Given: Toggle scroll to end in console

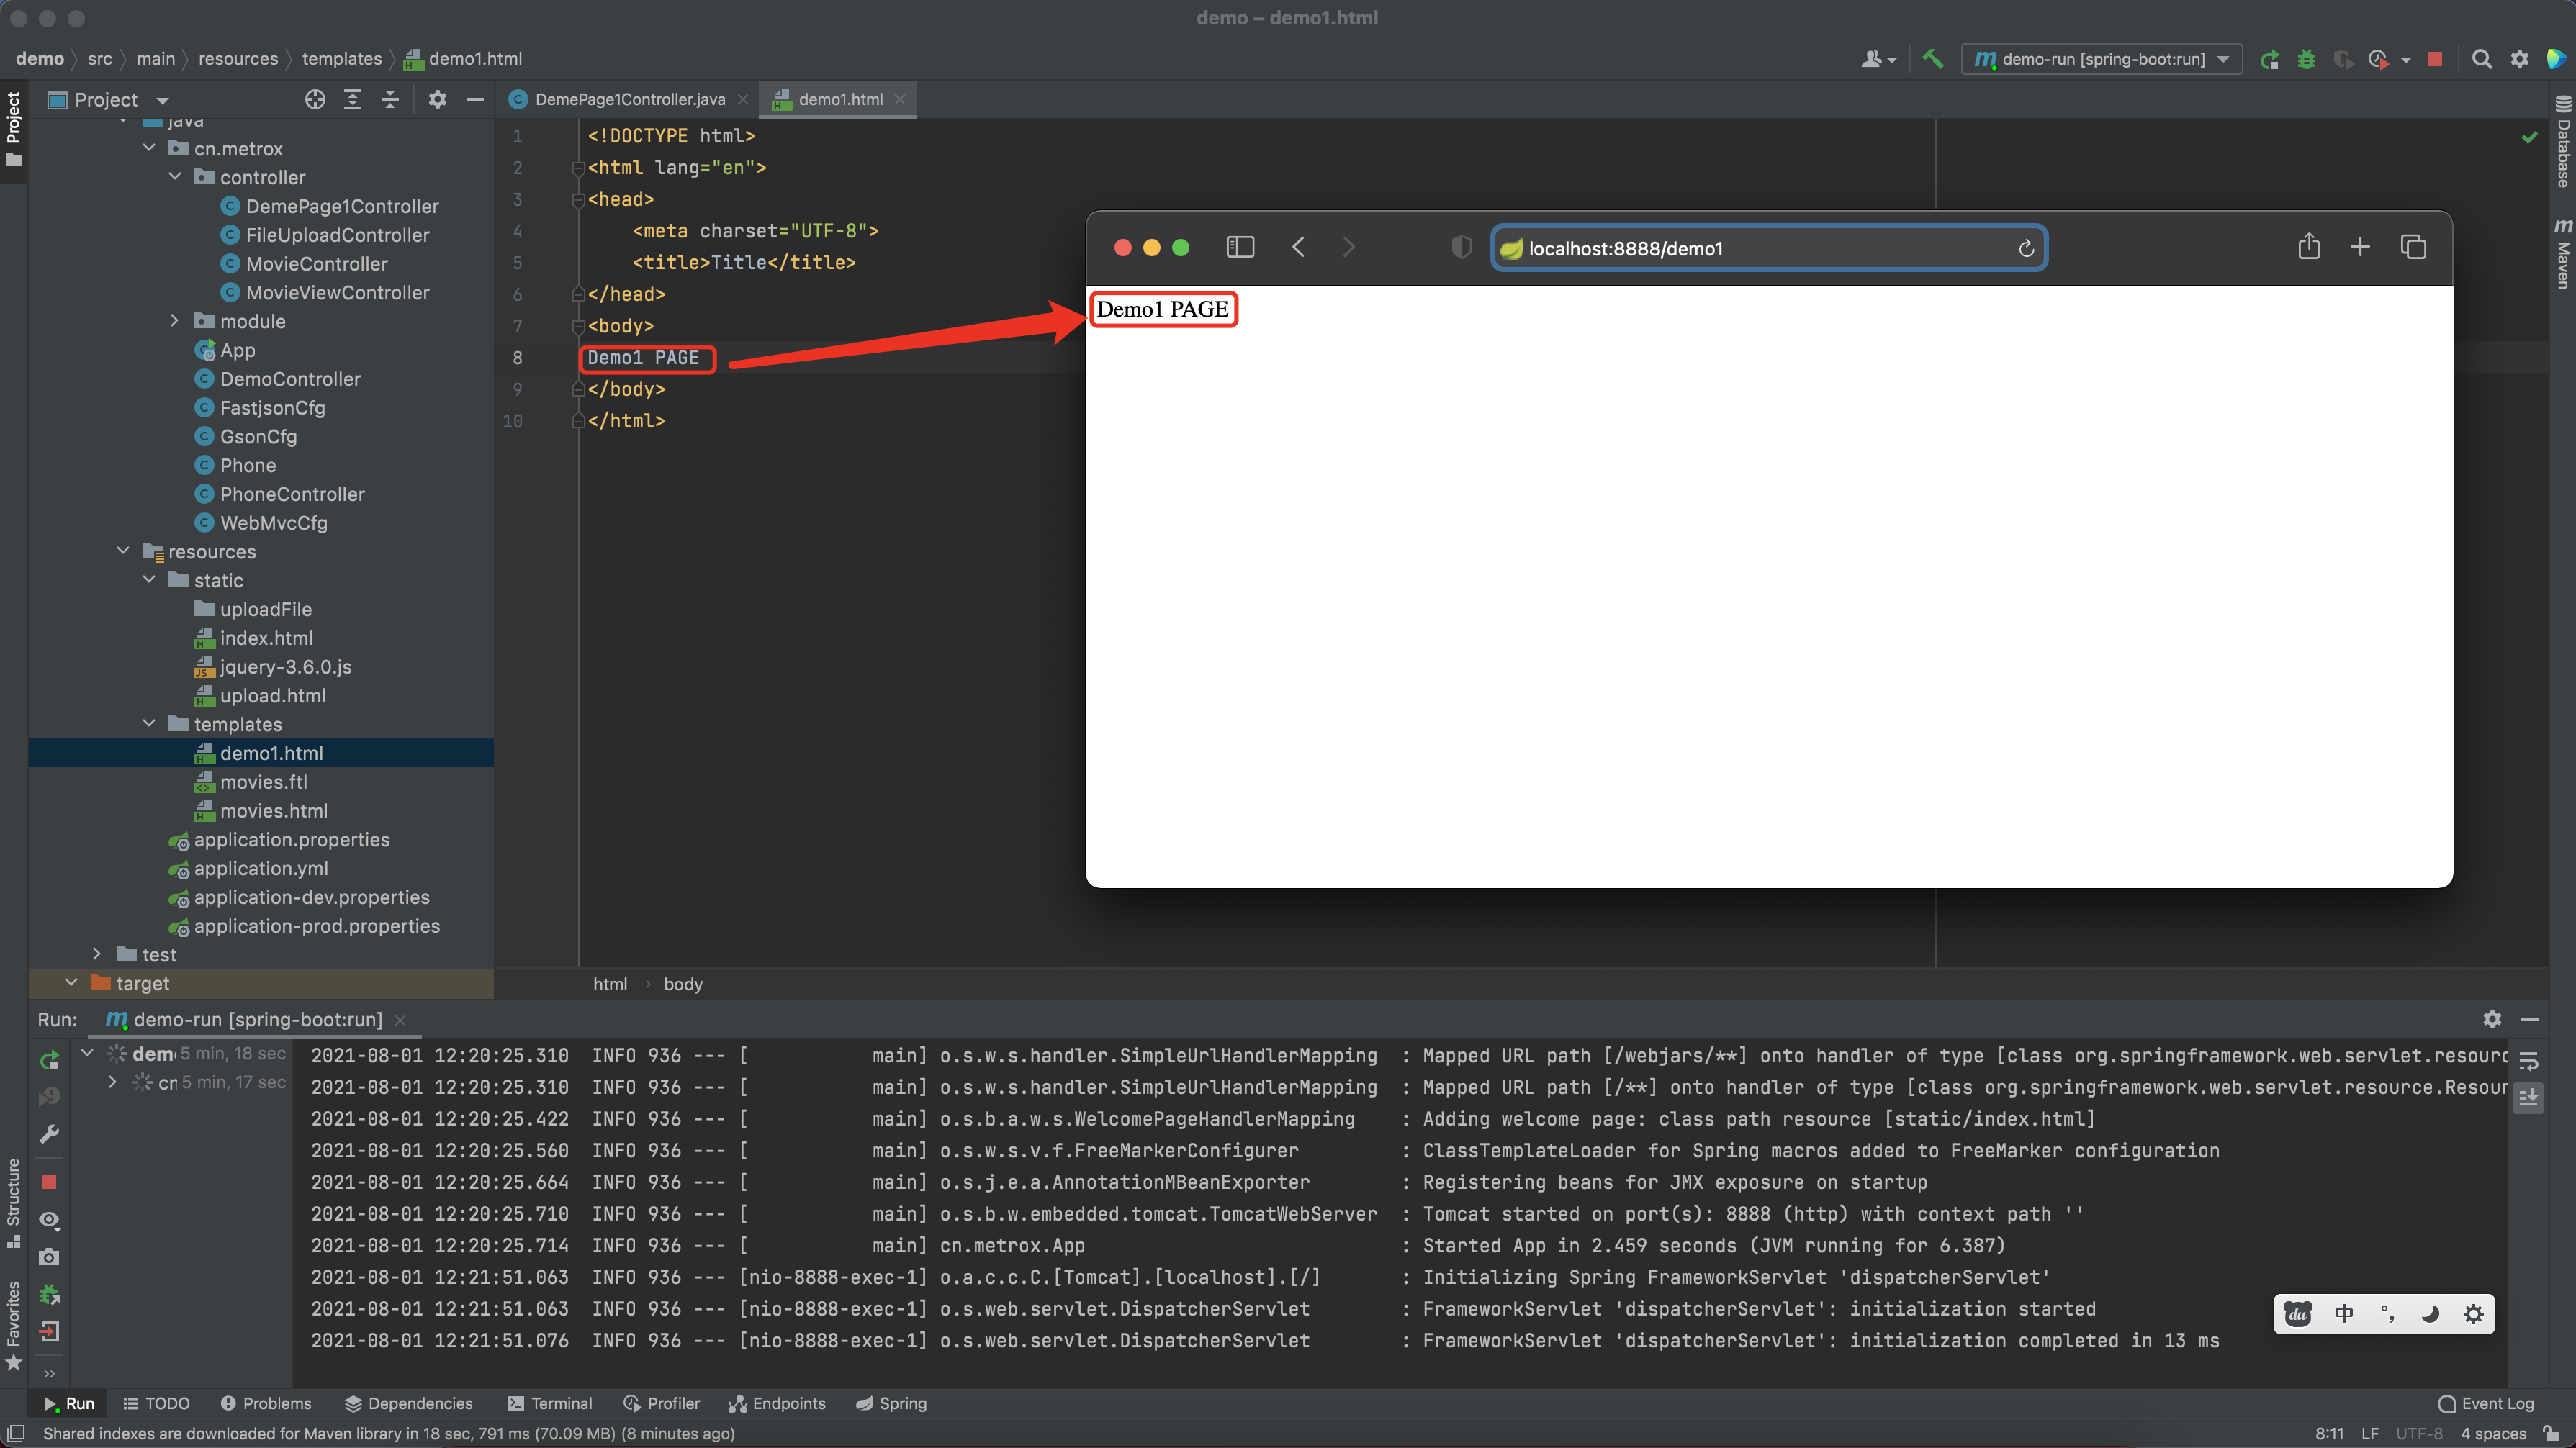Looking at the screenshot, I should tap(2528, 1098).
